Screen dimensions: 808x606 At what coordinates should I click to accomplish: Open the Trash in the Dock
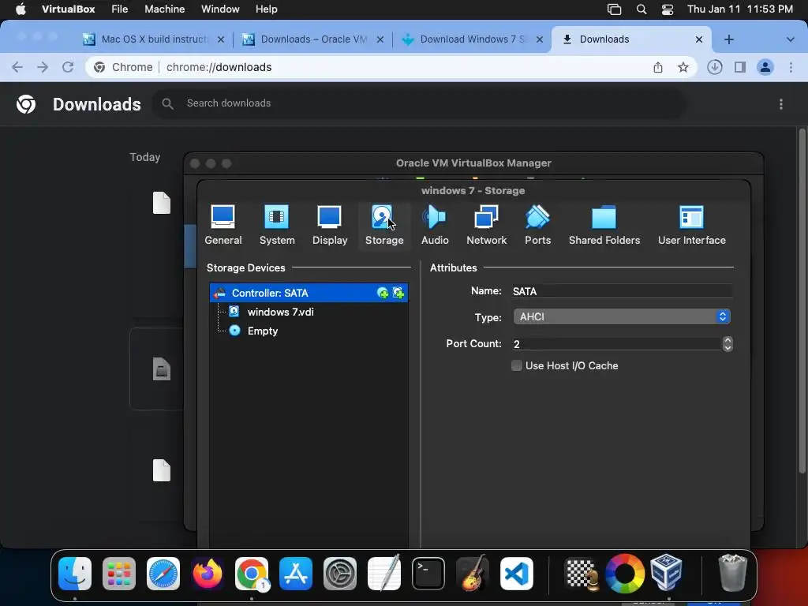[x=732, y=573]
